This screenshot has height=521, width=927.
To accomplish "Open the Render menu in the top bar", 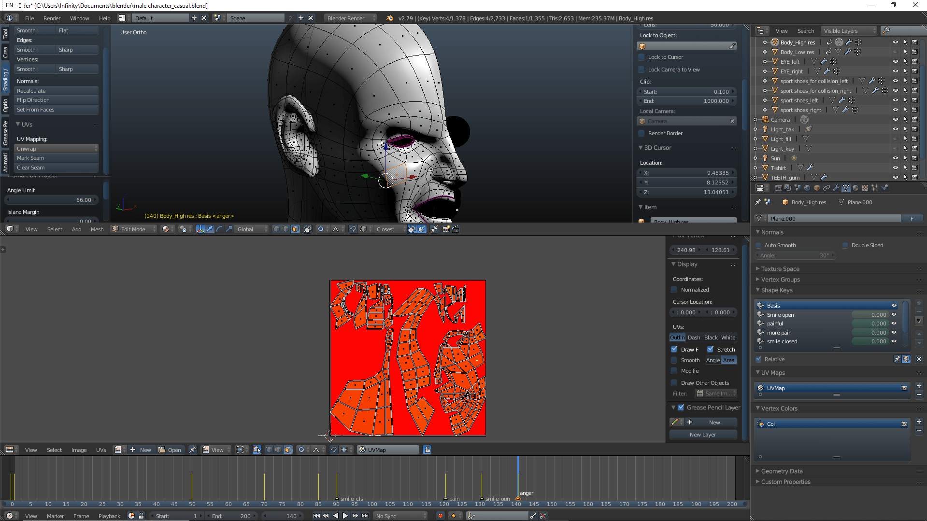I will pos(52,18).
